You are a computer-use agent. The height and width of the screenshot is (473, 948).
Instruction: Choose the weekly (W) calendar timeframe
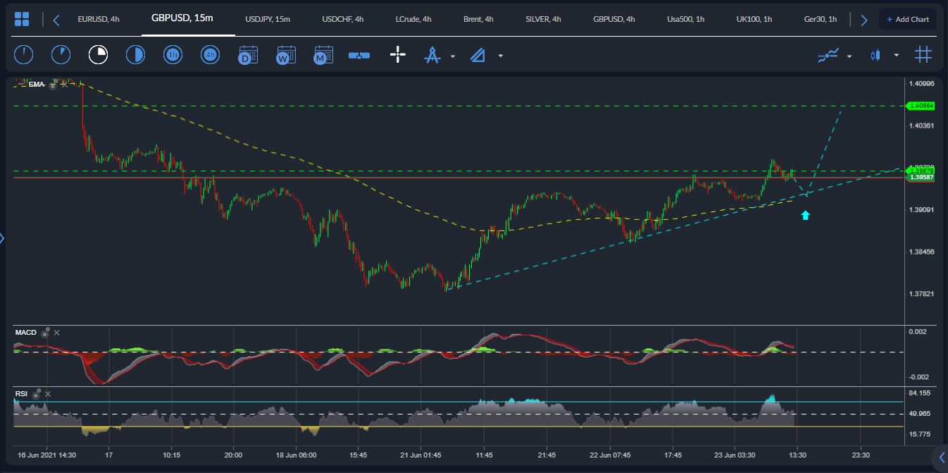click(285, 55)
